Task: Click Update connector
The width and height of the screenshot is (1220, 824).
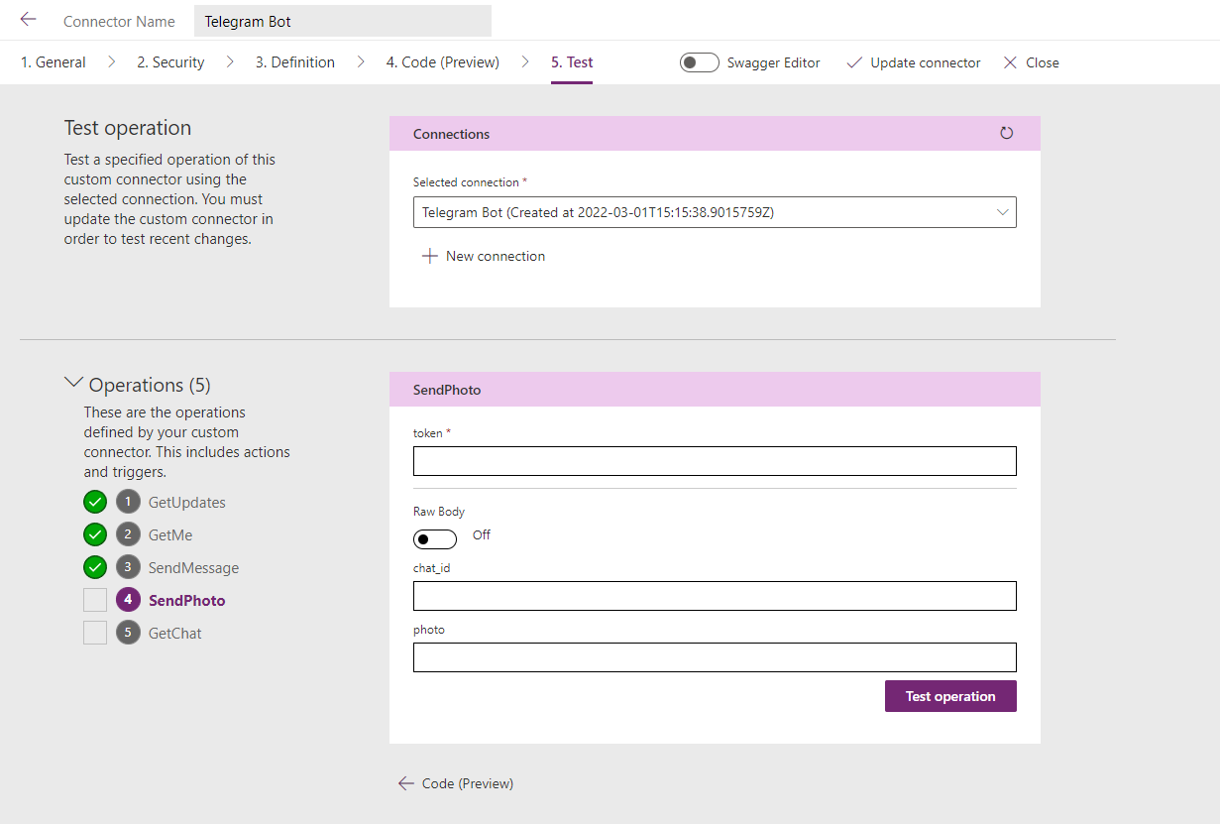Action: coord(926,62)
